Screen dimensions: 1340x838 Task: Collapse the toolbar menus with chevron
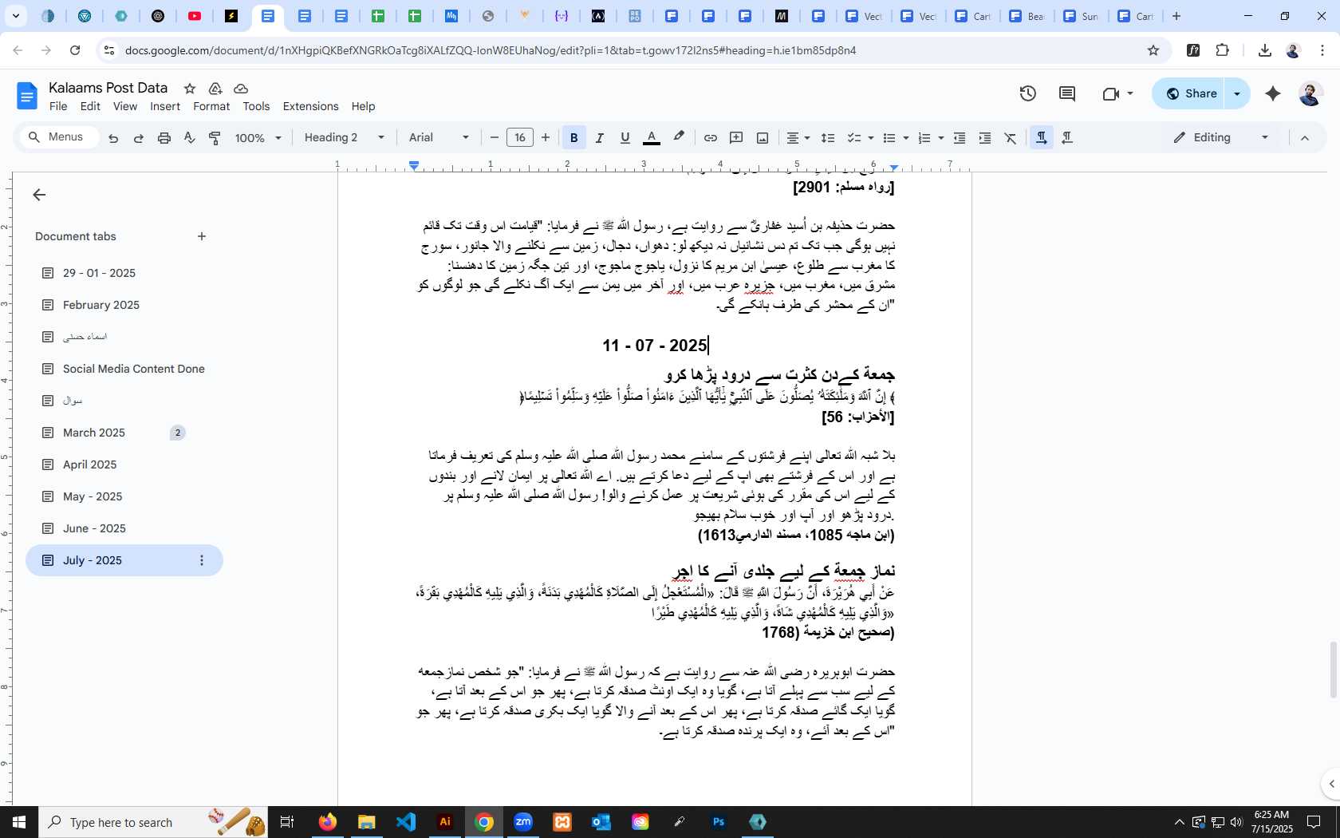[x=1305, y=138]
